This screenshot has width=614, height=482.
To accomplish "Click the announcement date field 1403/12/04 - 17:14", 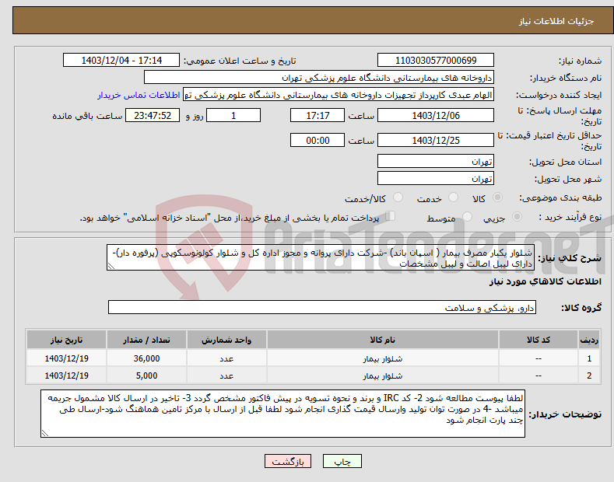I will [121, 61].
